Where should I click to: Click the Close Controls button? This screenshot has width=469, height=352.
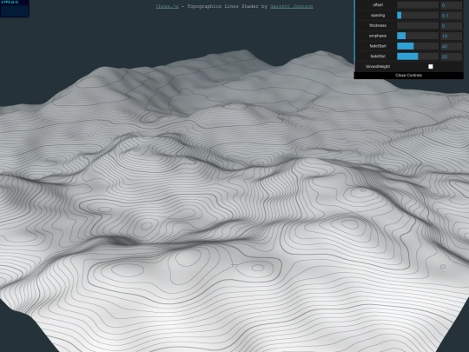[x=408, y=75]
